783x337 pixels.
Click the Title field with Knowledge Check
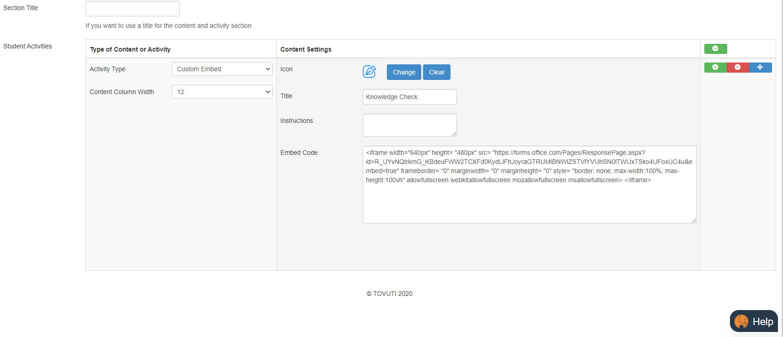pyautogui.click(x=410, y=97)
